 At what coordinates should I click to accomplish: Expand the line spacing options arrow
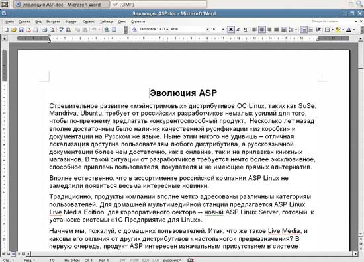tap(296, 30)
